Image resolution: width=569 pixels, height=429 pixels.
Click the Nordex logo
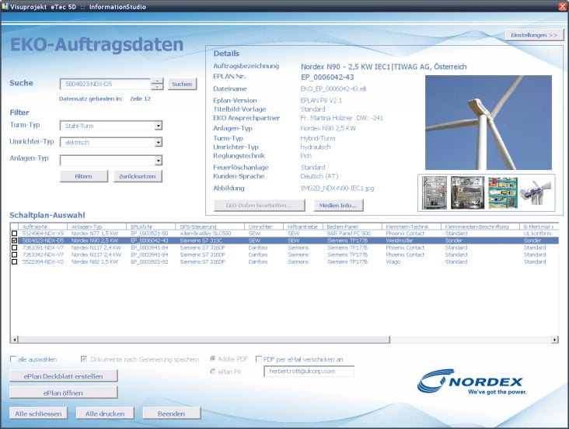[x=472, y=382]
